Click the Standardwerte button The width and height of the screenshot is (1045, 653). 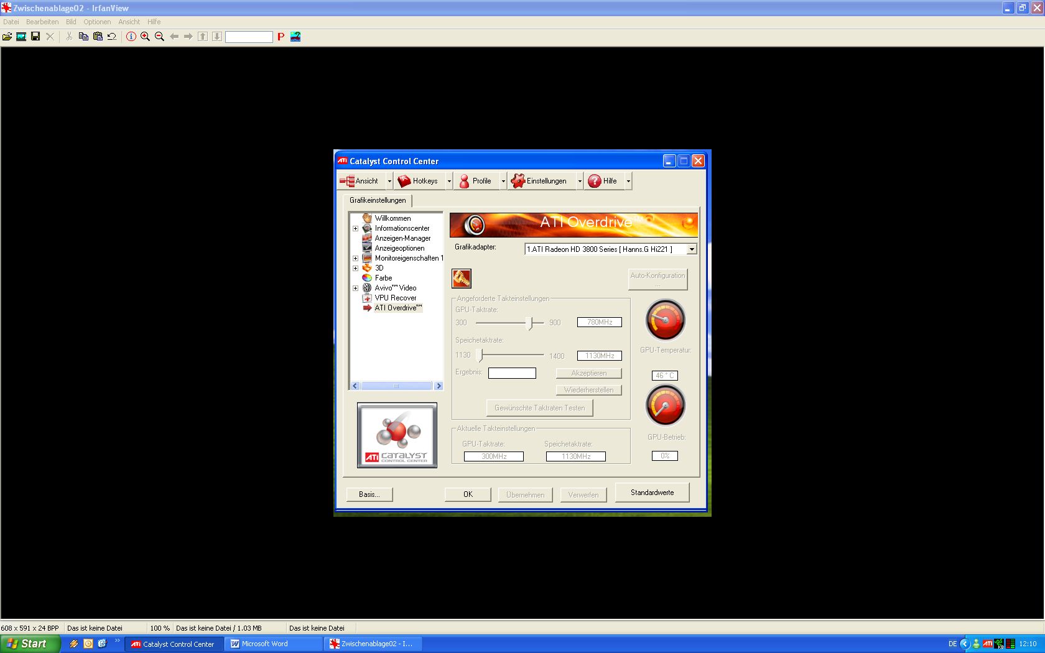click(x=653, y=493)
